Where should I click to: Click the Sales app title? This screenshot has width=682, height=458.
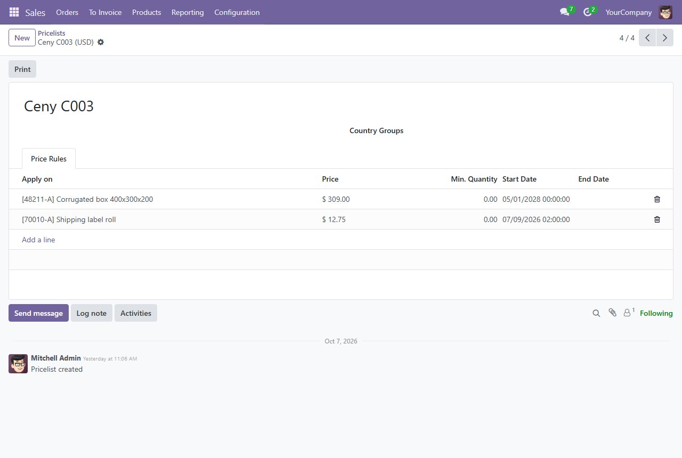pyautogui.click(x=35, y=12)
